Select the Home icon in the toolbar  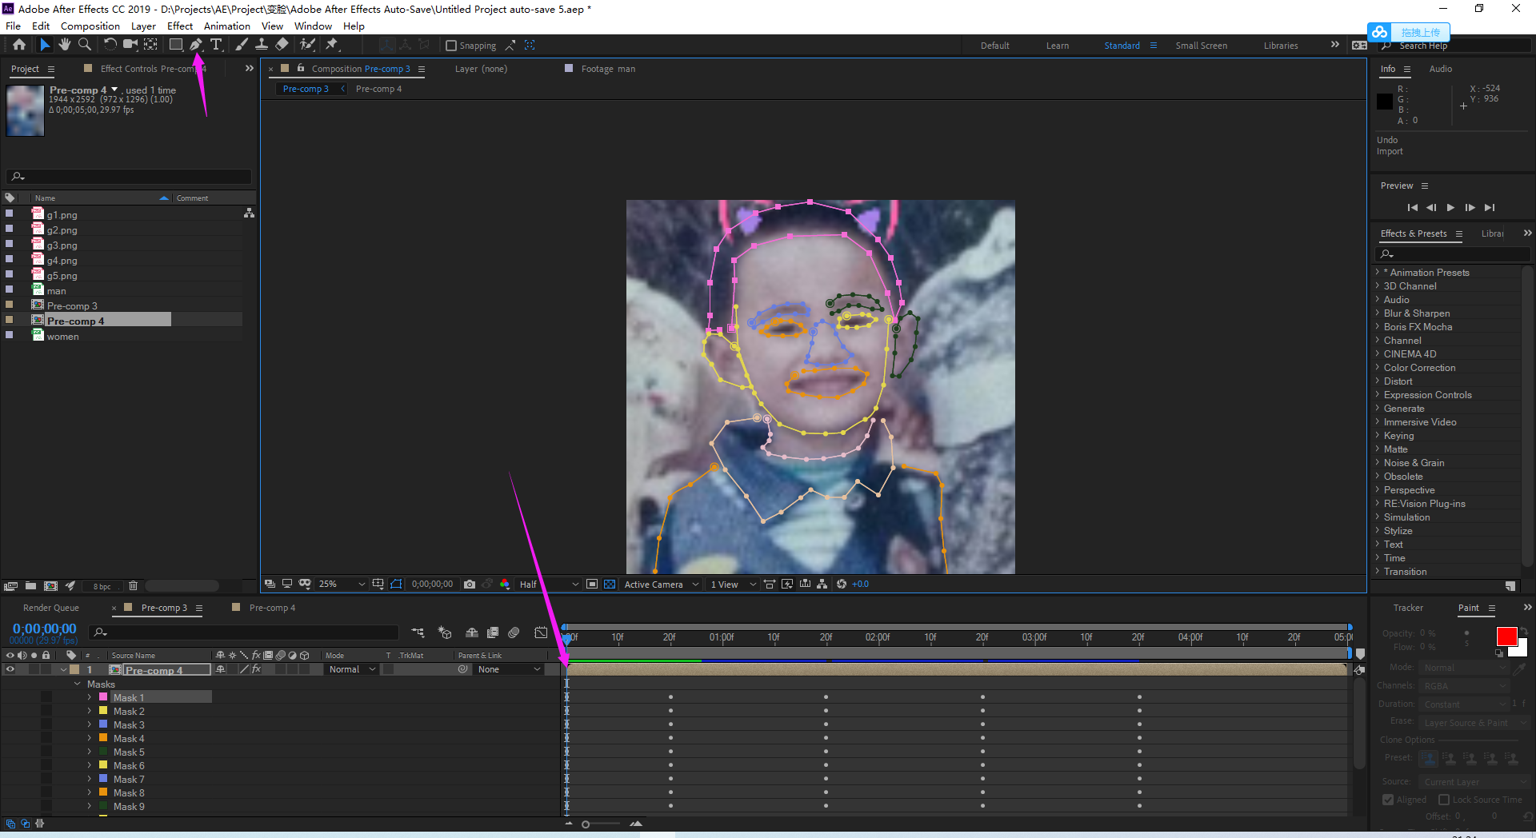click(x=19, y=45)
